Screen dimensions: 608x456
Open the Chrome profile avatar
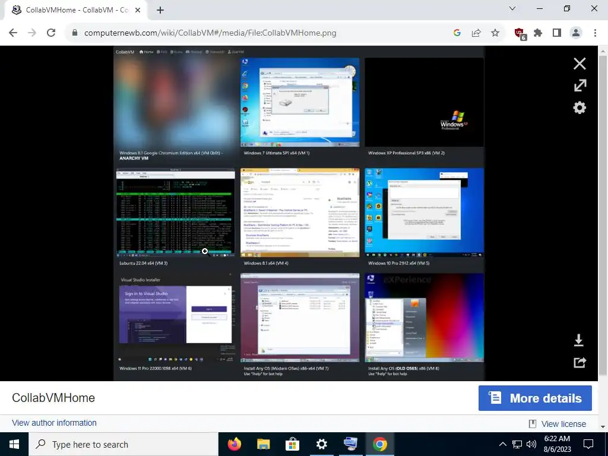576,33
